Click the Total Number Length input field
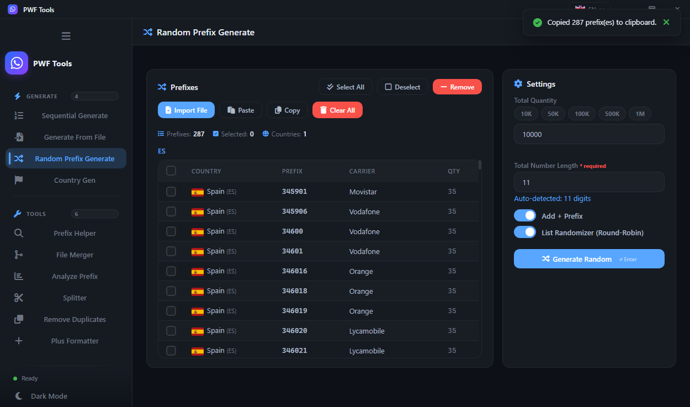Screen dimensions: 690x407 tap(589, 182)
